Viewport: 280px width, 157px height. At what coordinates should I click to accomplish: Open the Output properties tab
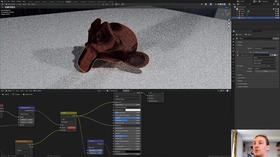coord(233,42)
